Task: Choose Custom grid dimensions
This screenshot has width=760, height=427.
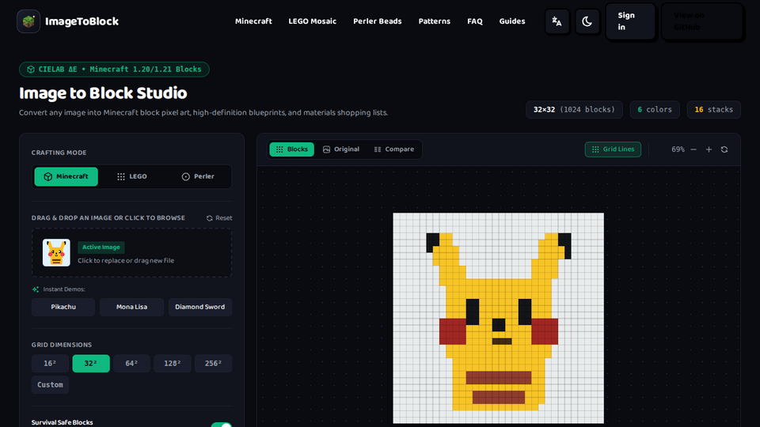Action: pyautogui.click(x=50, y=385)
